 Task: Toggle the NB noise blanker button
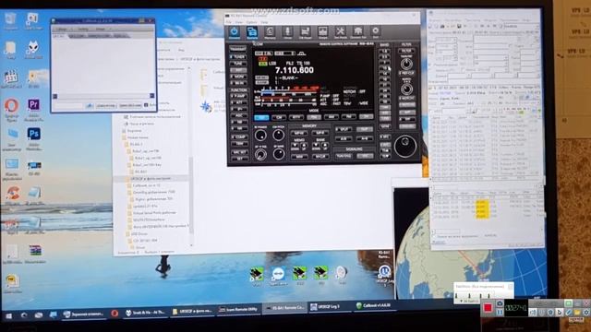click(238, 122)
